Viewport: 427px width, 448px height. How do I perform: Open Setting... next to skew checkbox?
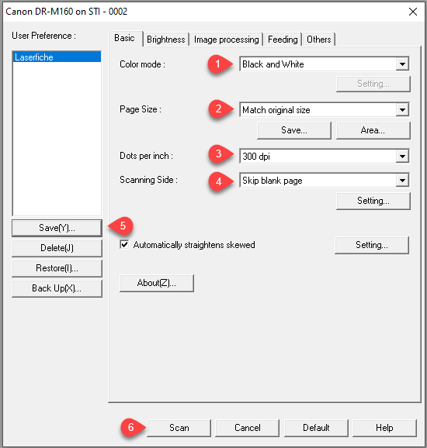click(372, 245)
